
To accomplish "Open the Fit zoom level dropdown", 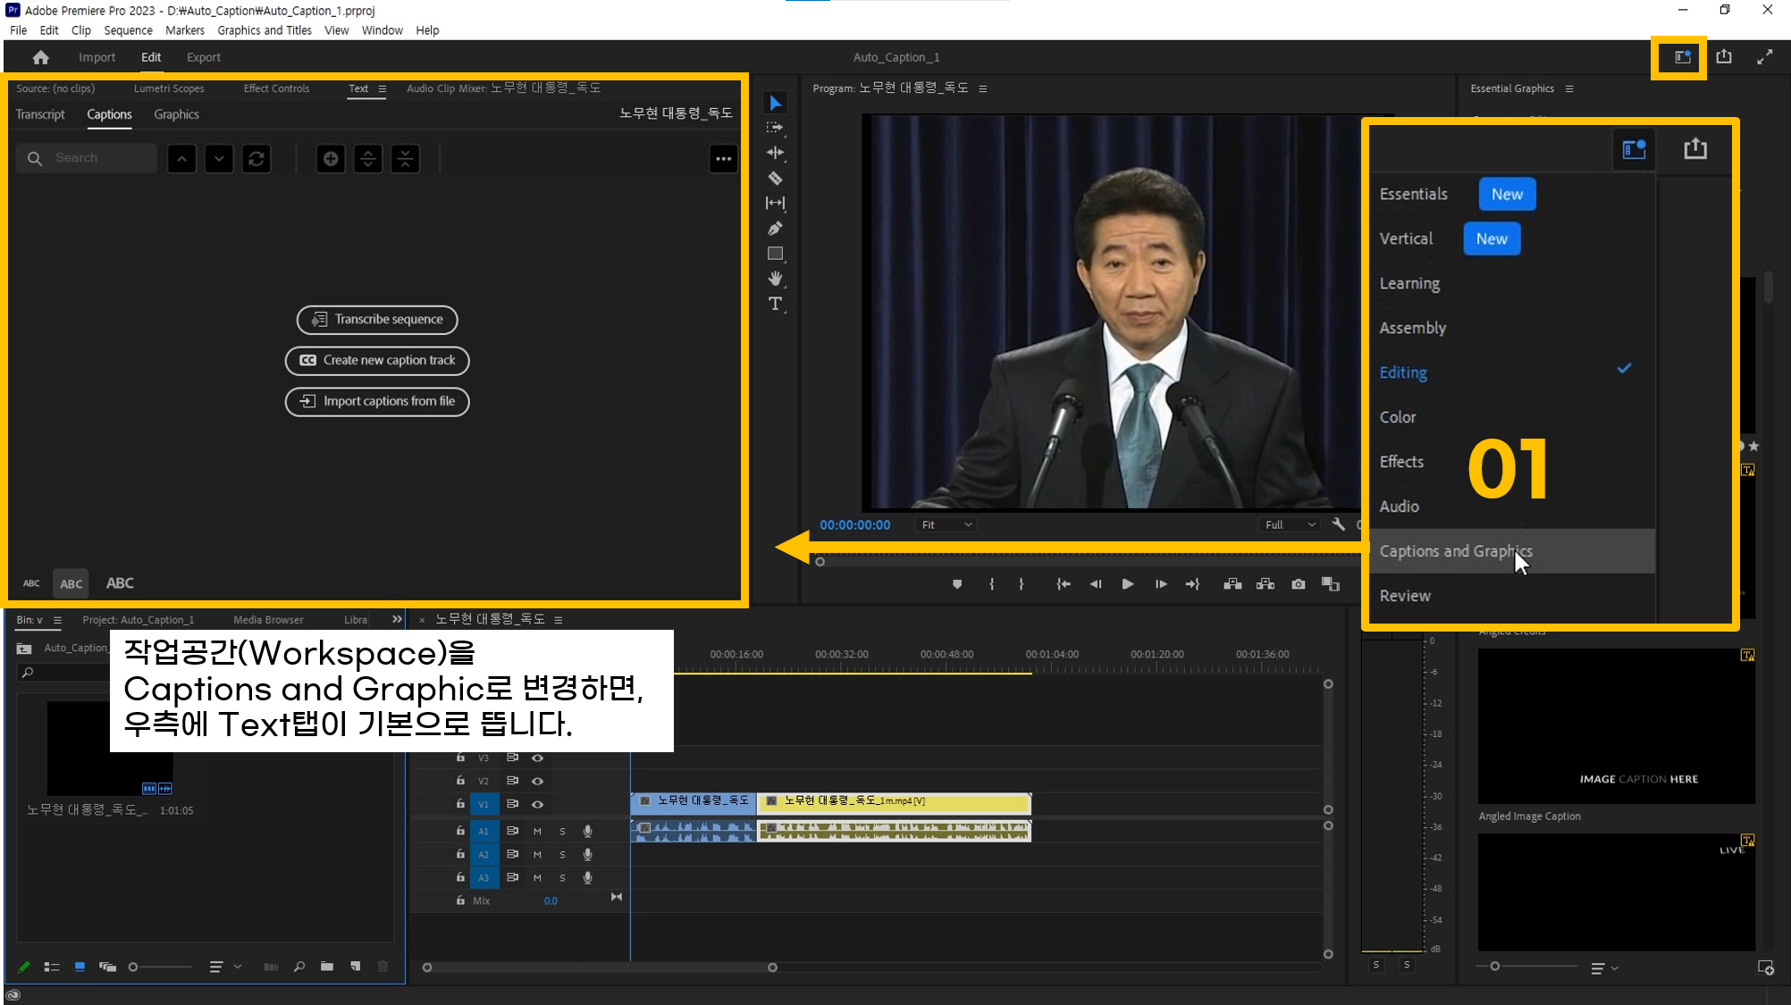I will click(x=946, y=525).
